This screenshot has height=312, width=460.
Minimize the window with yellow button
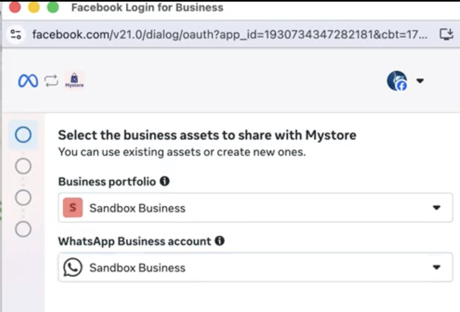click(x=34, y=7)
